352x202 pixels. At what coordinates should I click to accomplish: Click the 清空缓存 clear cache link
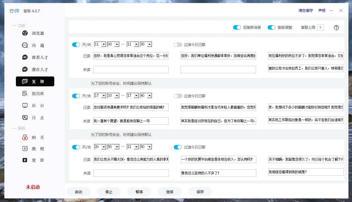point(305,10)
